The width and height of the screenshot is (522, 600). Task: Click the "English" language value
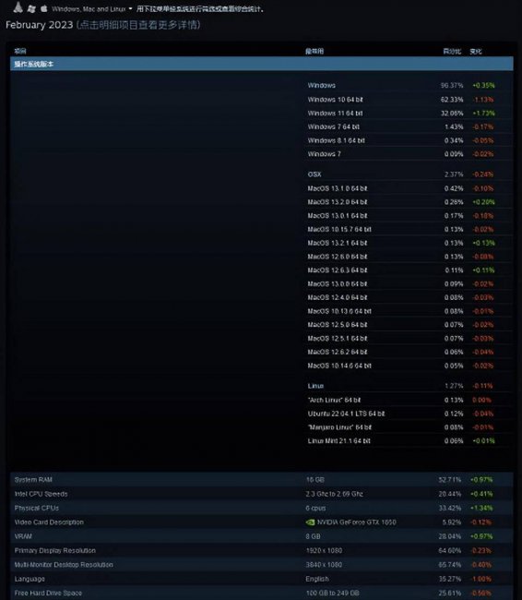tap(317, 579)
